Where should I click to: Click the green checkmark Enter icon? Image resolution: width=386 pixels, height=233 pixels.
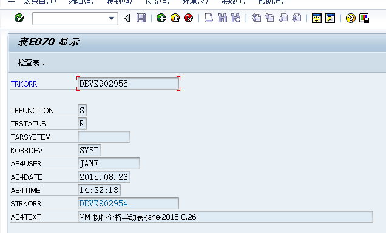(19, 18)
